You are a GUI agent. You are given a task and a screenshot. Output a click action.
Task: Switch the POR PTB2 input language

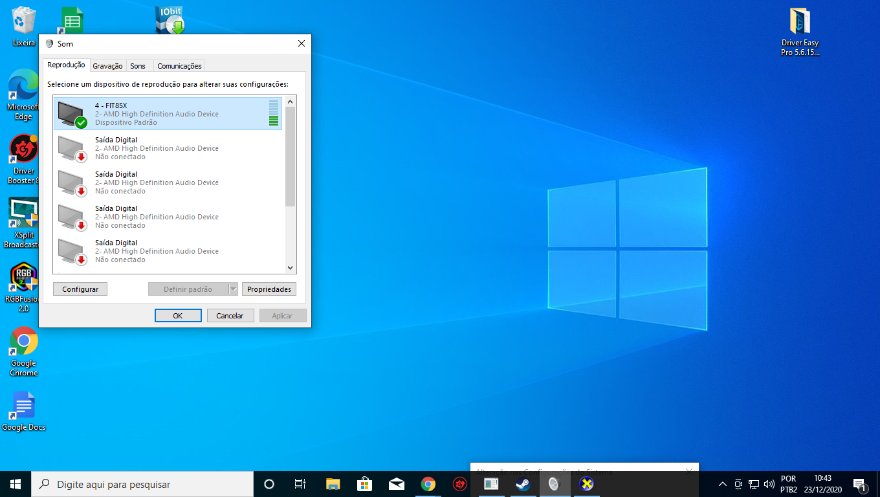coord(789,484)
